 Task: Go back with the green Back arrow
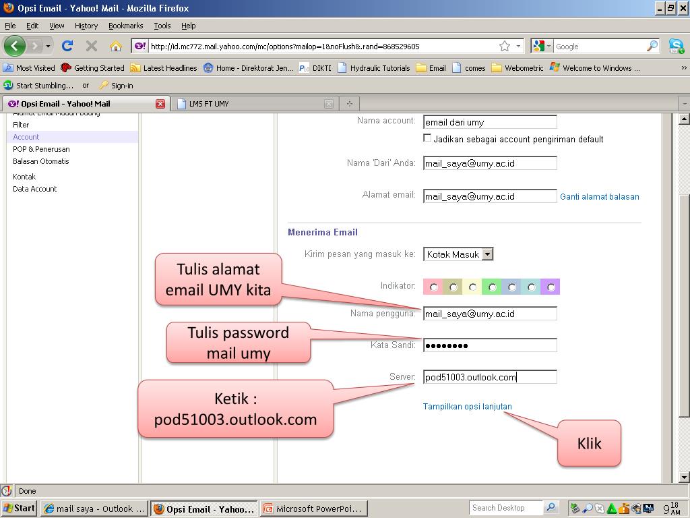pos(15,46)
